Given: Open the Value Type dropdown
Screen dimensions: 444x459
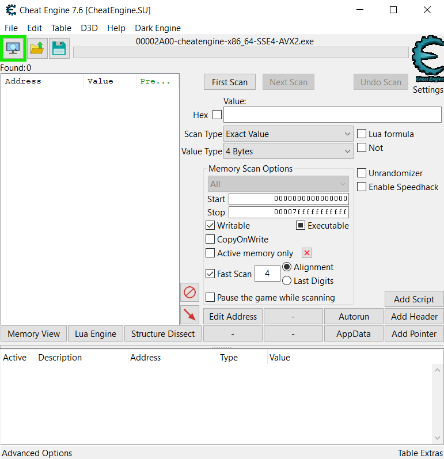Looking at the screenshot, I should [289, 151].
